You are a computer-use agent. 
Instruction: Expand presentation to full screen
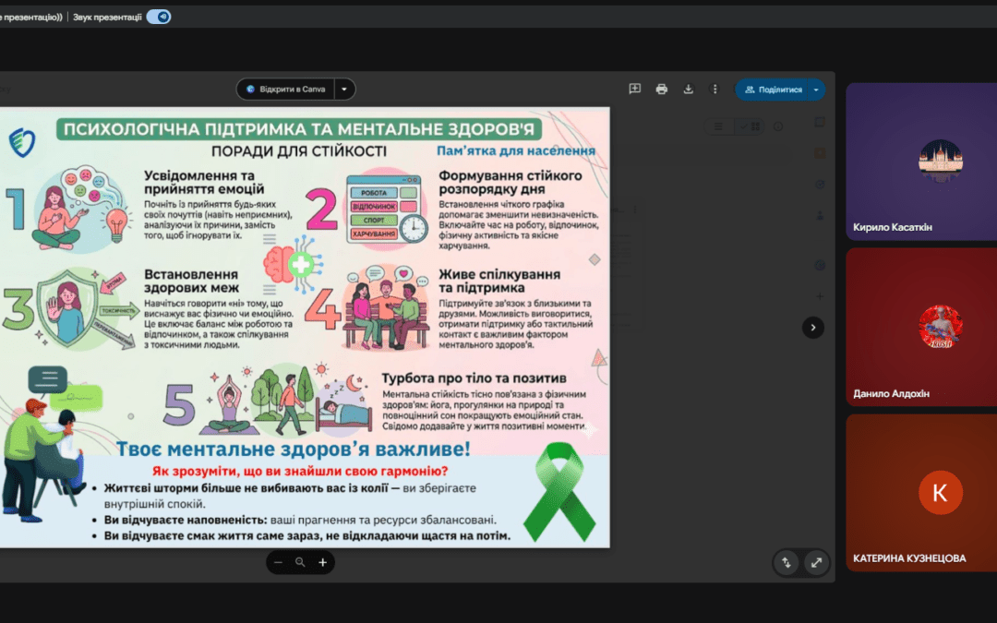click(x=816, y=563)
